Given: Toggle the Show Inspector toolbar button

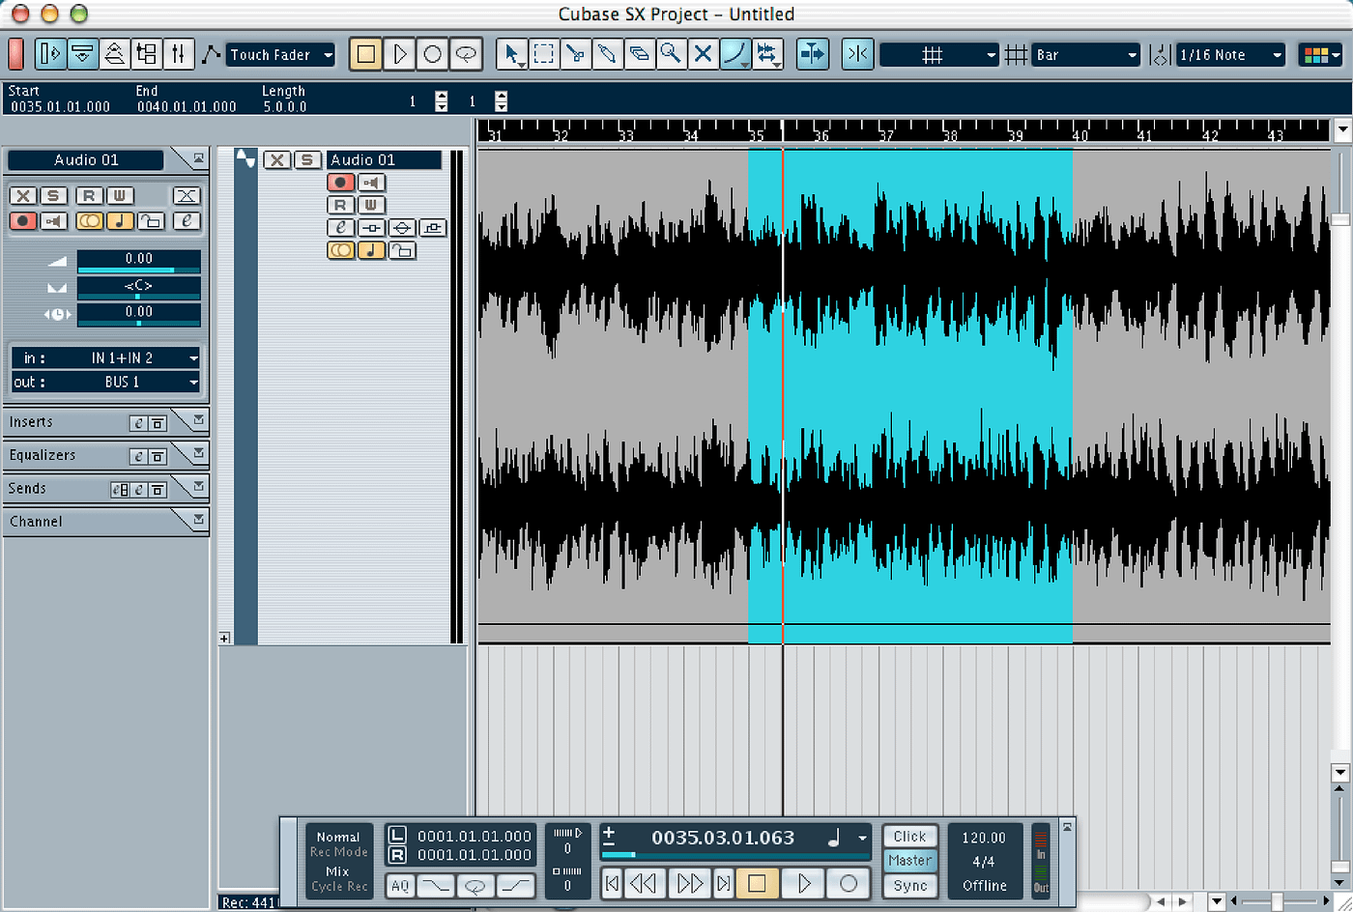Looking at the screenshot, I should (50, 54).
